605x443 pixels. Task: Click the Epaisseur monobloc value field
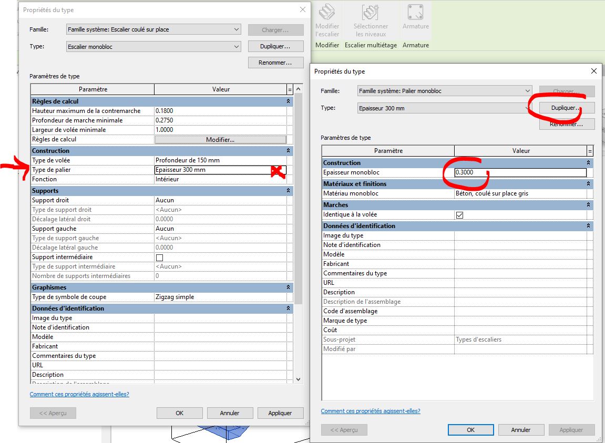[520, 172]
